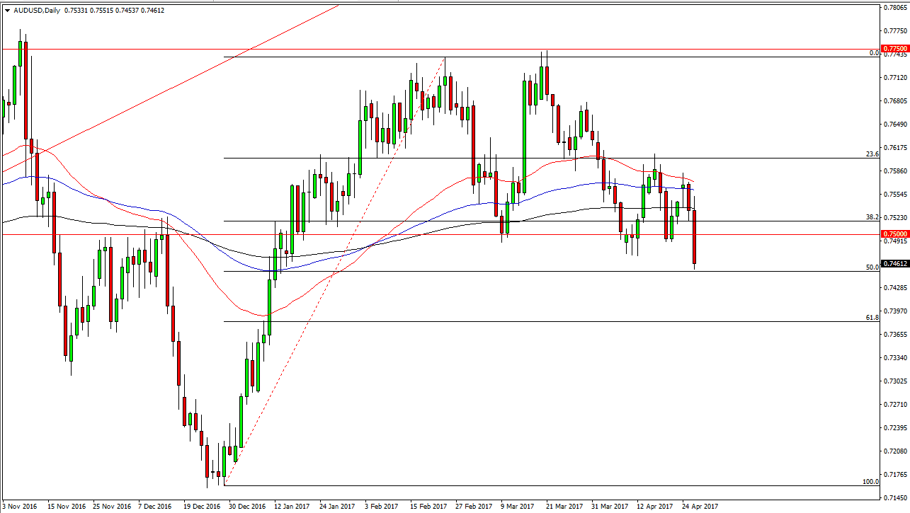Click the 15 Nov 2016 date label
The image size is (910, 513).
coord(67,507)
